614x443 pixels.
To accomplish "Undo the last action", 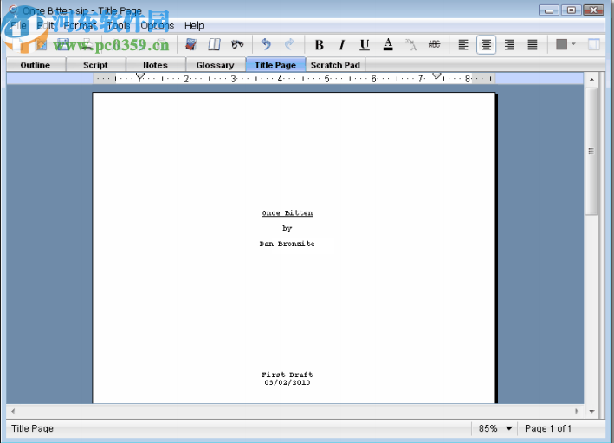I will [x=266, y=44].
